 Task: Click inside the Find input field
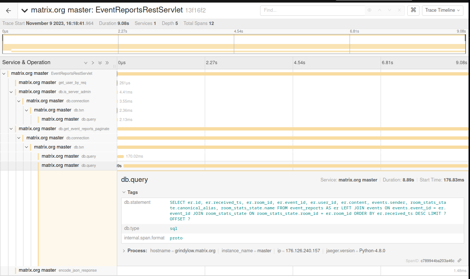point(311,10)
